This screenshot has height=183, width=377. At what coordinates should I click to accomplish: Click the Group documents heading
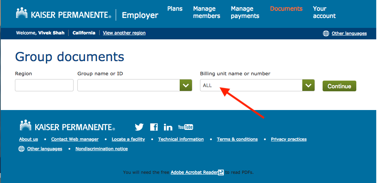[70, 57]
